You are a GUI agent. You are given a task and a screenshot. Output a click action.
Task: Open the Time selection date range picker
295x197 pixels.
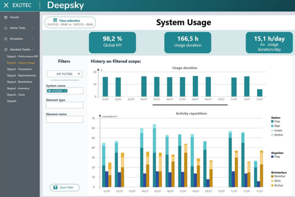coord(70,22)
